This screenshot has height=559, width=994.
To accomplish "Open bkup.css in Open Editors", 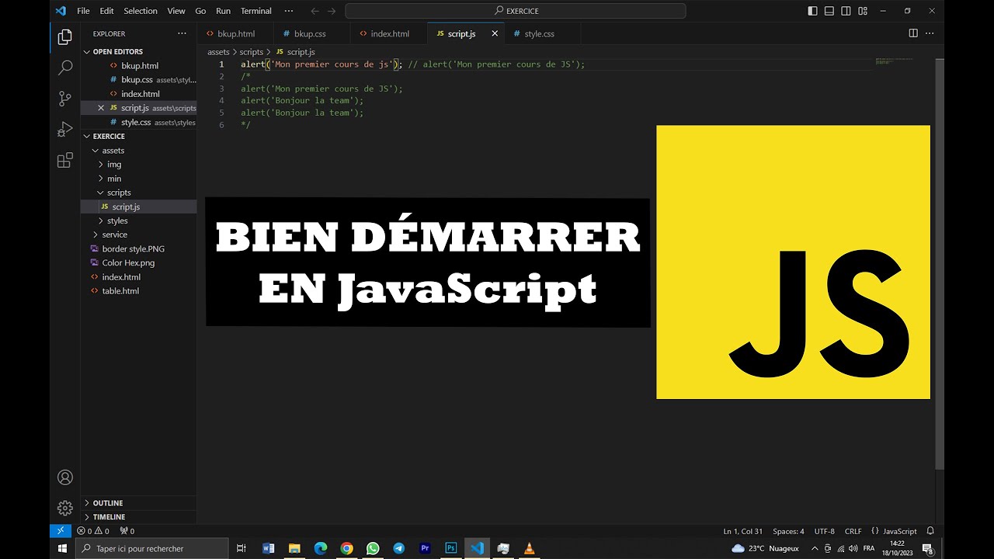I will pos(138,80).
